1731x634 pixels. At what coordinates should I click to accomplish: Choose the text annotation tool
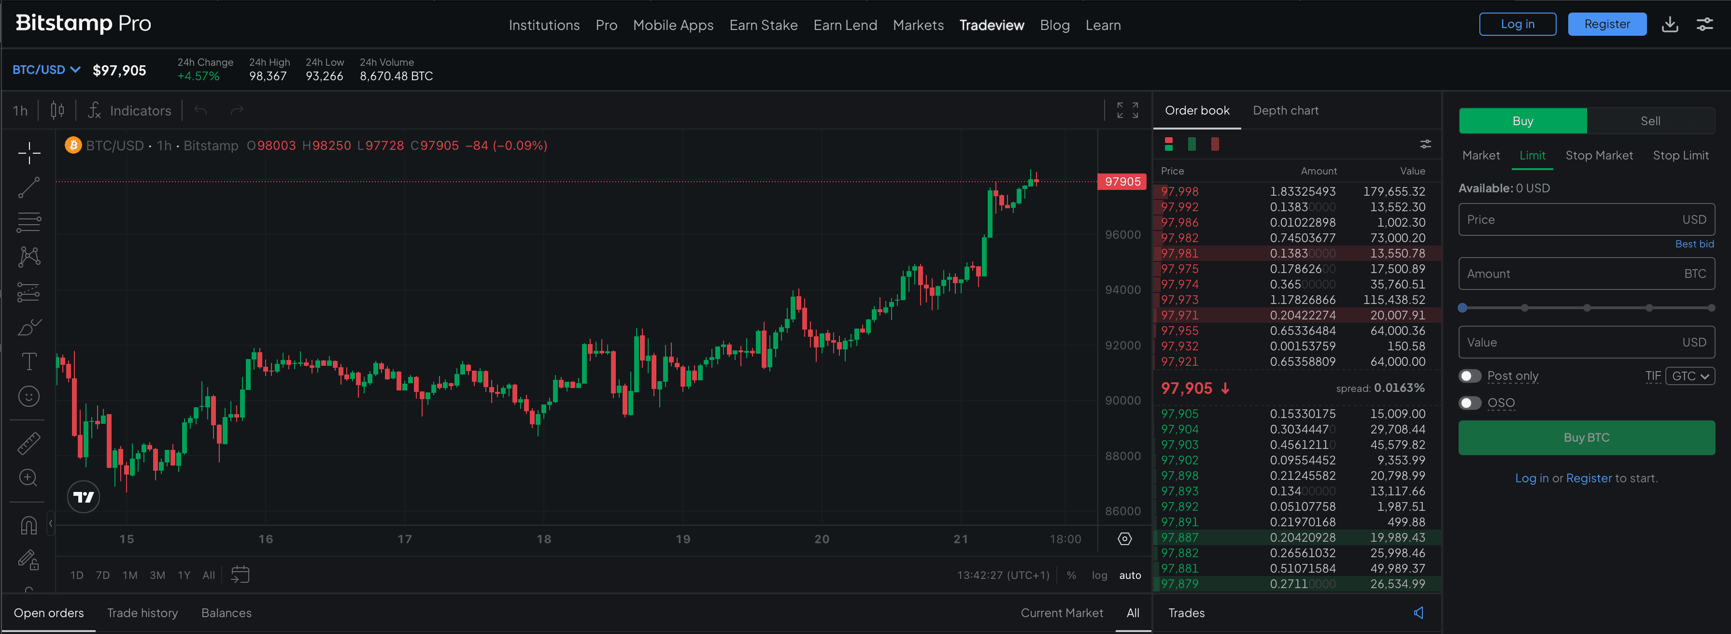point(29,362)
